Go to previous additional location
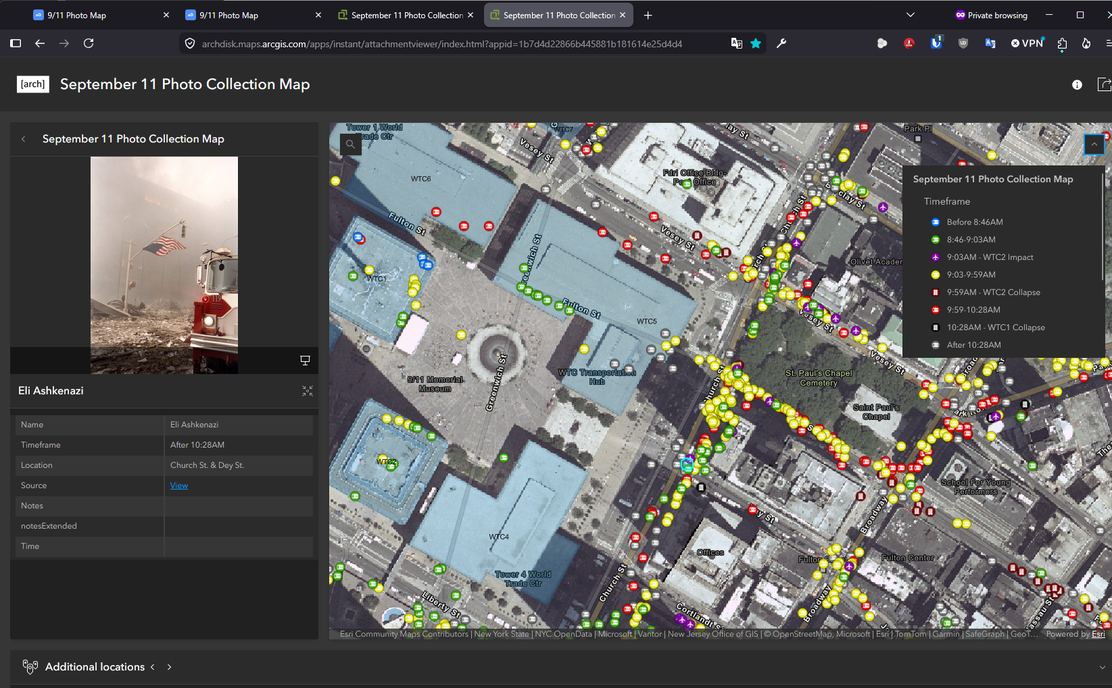This screenshot has height=688, width=1112. (153, 667)
